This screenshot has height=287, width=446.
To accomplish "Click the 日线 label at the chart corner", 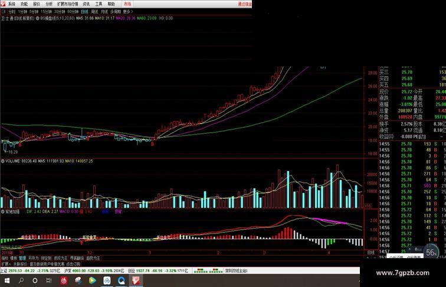I will (371, 252).
